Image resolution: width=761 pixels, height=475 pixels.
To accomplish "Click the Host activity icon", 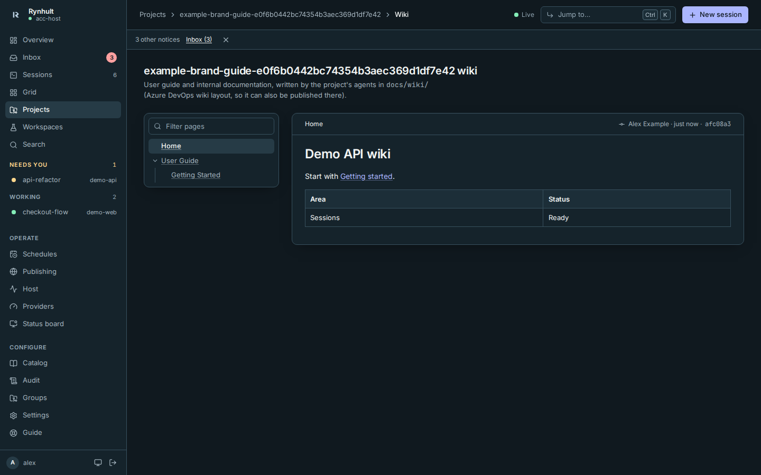I will click(14, 289).
